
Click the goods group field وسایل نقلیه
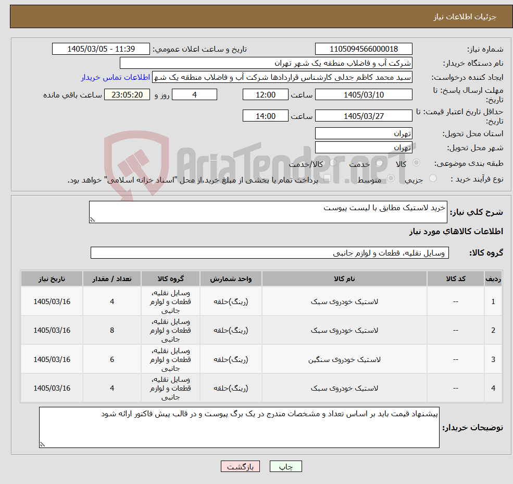tap(270, 252)
